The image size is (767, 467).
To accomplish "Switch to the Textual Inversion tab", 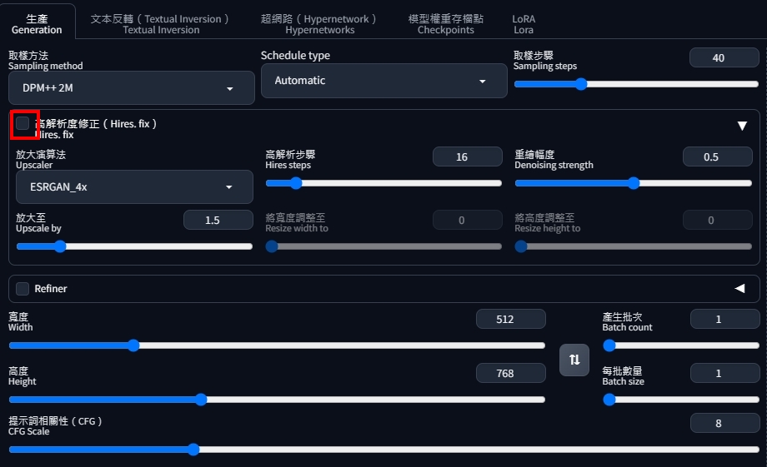I will pyautogui.click(x=161, y=23).
